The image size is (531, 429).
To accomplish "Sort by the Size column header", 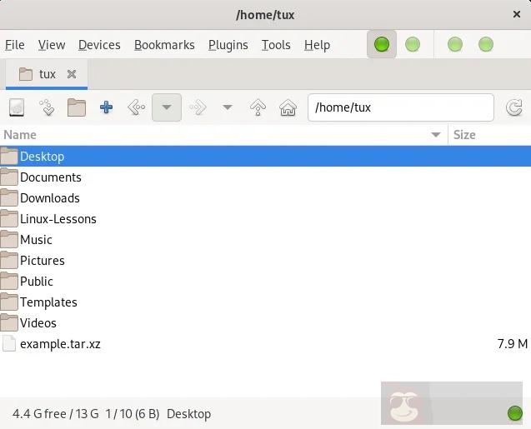I will pos(489,135).
